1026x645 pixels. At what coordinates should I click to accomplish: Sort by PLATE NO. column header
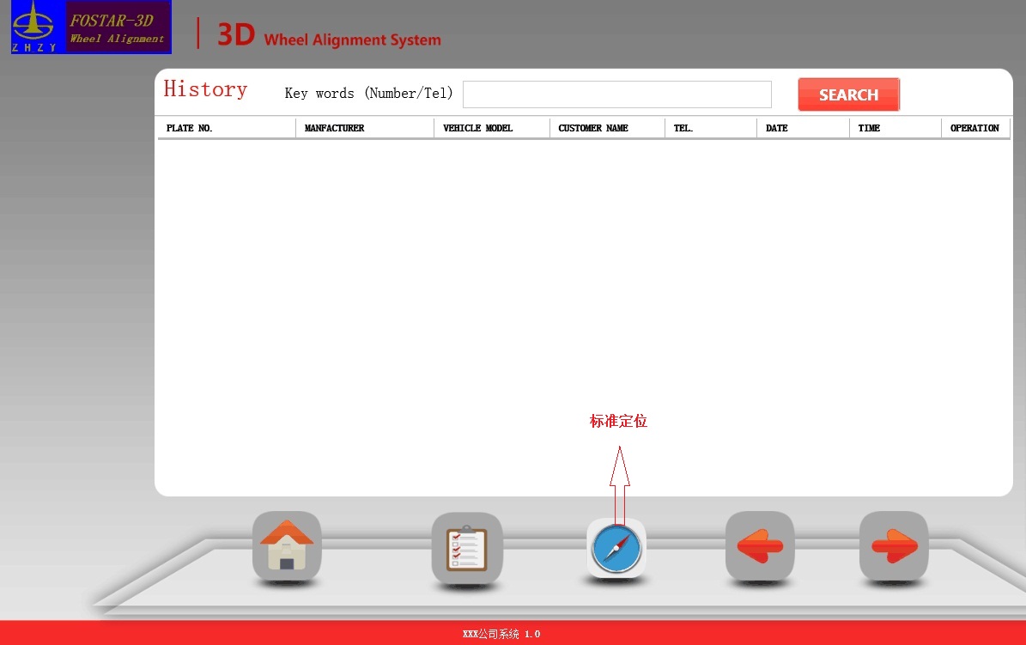pyautogui.click(x=190, y=128)
